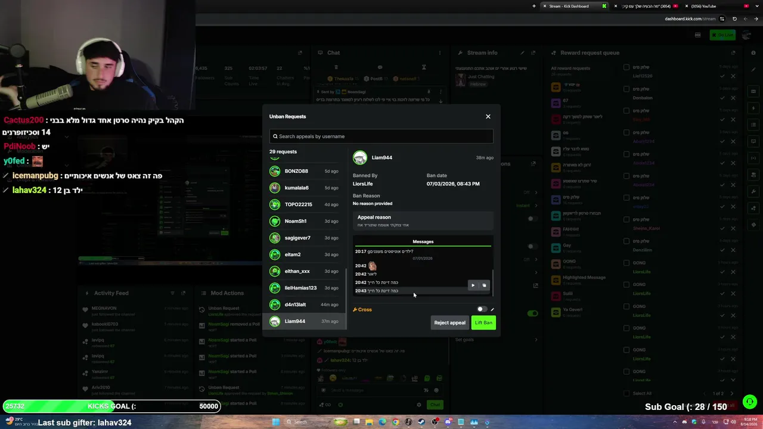Select Liam944 in the requests list
Screen dimensions: 763x429
click(x=305, y=321)
